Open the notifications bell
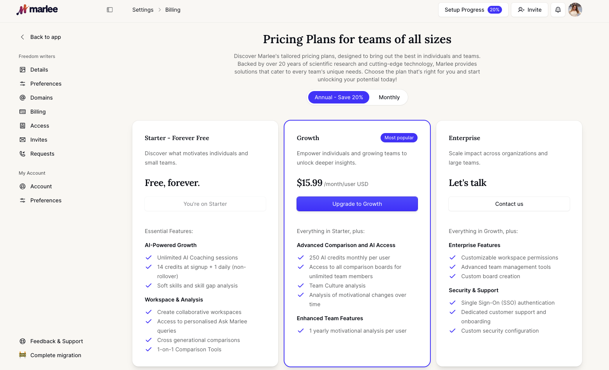Viewport: 609px width, 370px height. tap(558, 10)
